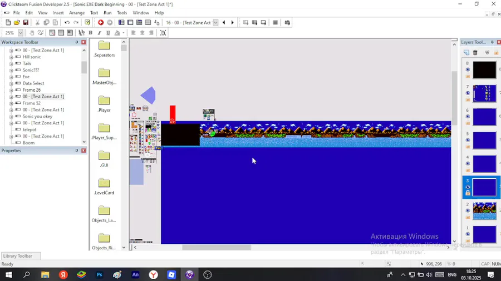Open the 25% zoom dropdown
This screenshot has width=501, height=281.
tap(21, 33)
